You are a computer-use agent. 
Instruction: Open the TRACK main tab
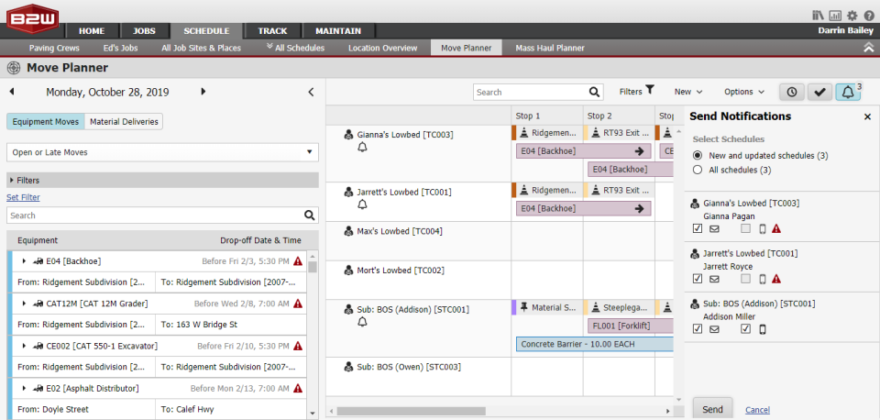[272, 31]
